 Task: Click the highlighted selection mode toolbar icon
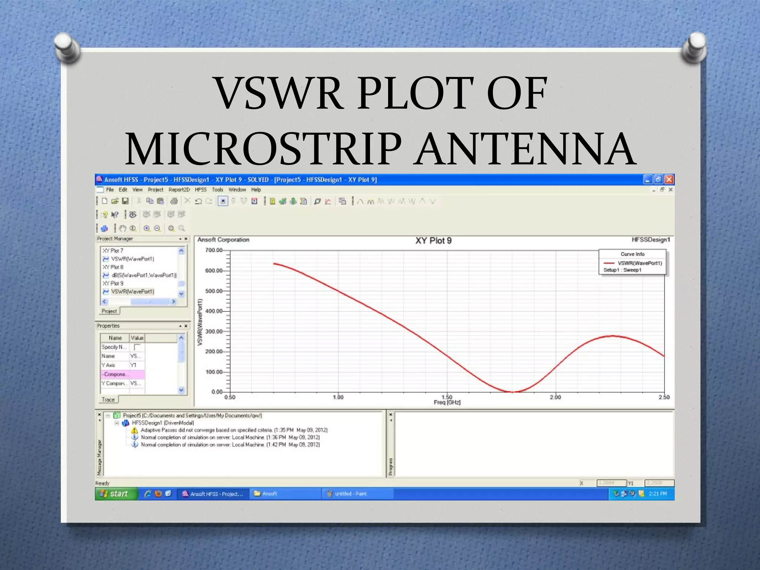223,201
